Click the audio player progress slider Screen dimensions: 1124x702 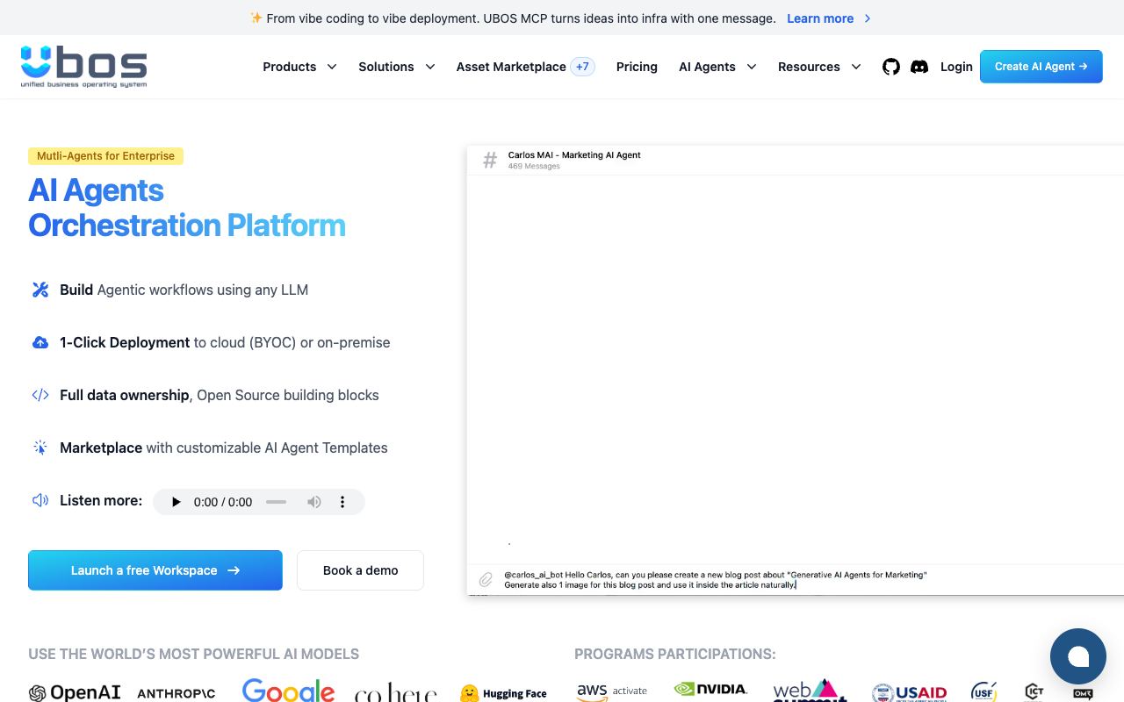[x=276, y=502]
